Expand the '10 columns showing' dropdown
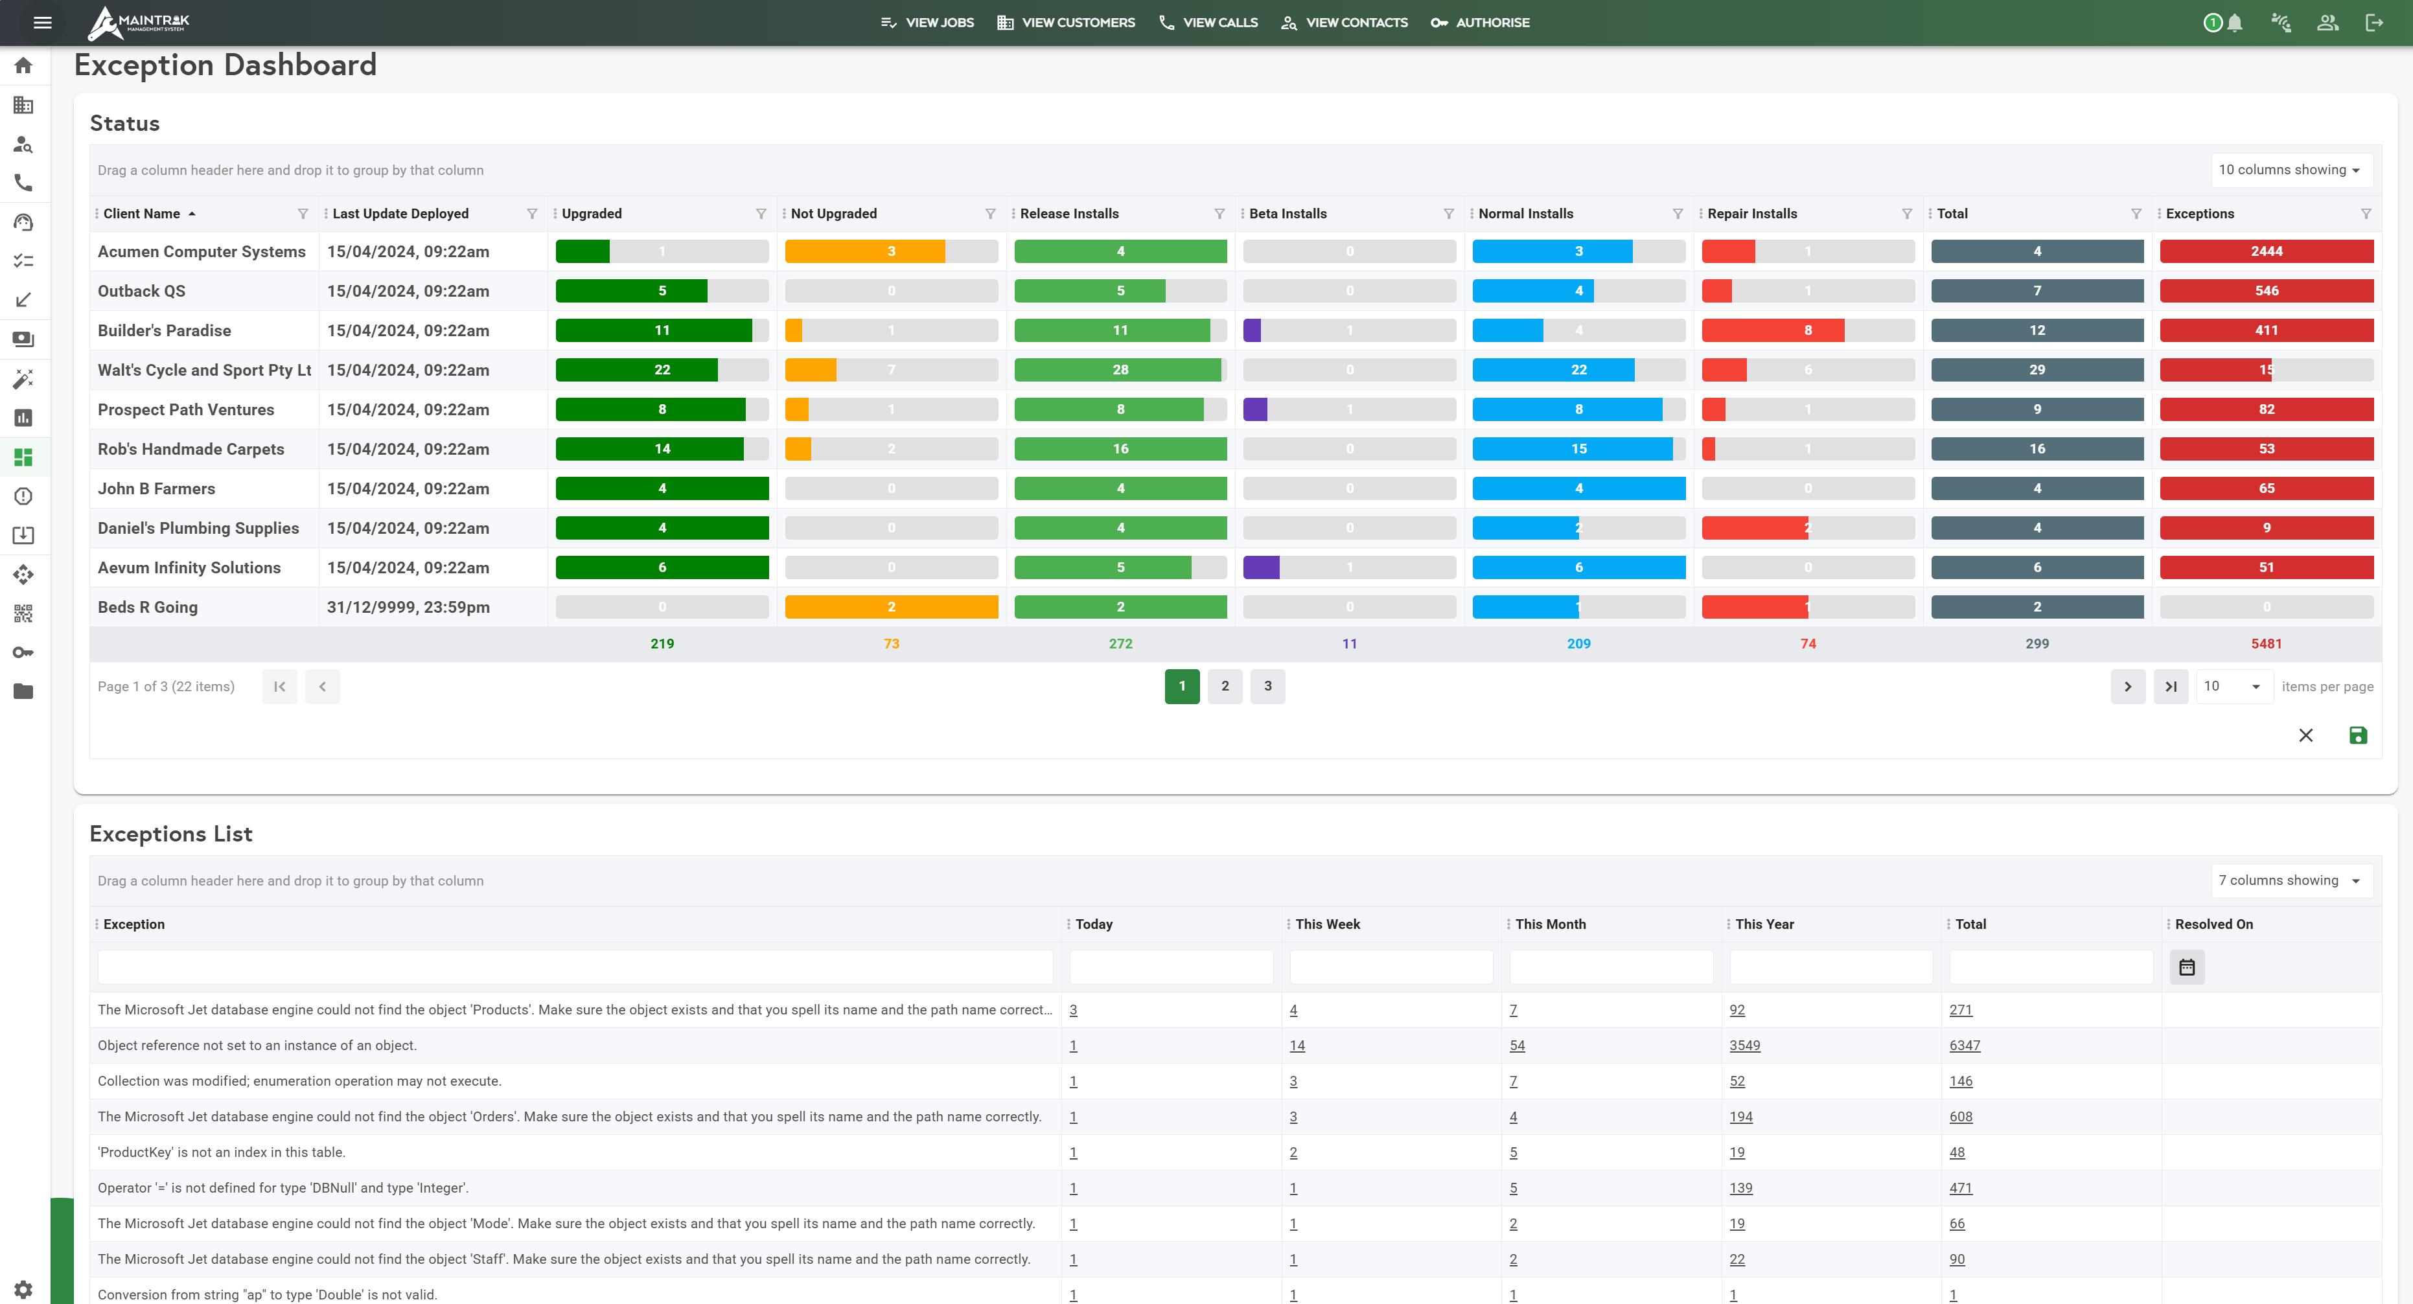Image resolution: width=2413 pixels, height=1304 pixels. [x=2291, y=170]
